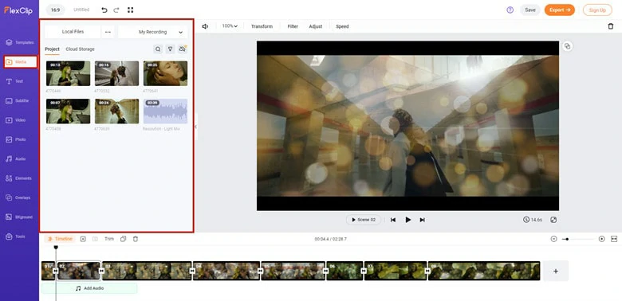Click transition icon between scenes 02 and 03
The image size is (622, 301).
pos(101,271)
